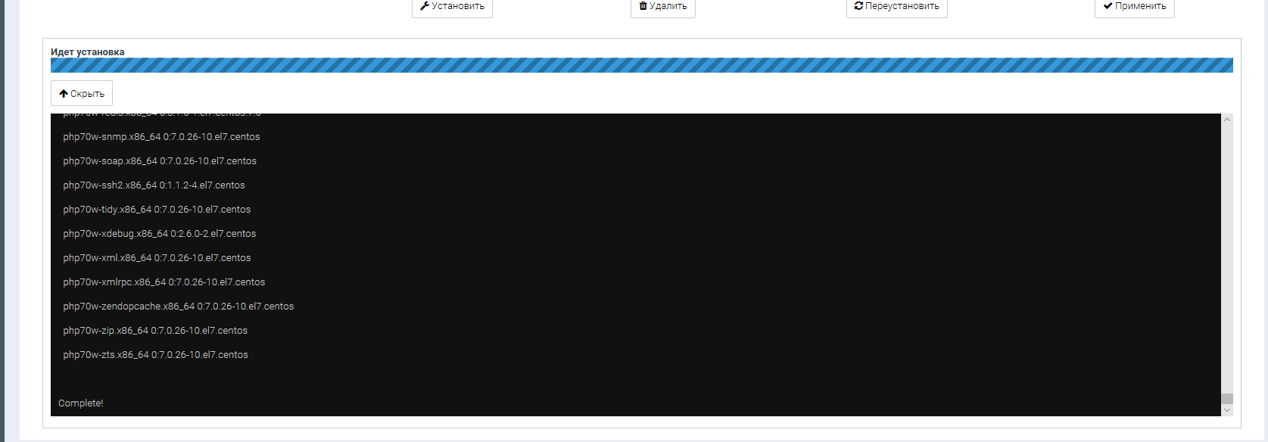Collapse the install log with Скрыть

click(x=82, y=94)
